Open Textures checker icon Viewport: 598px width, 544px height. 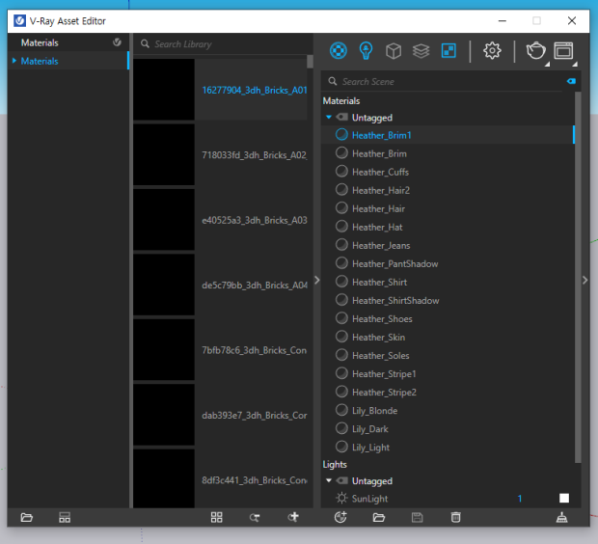[448, 51]
